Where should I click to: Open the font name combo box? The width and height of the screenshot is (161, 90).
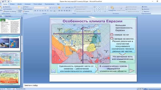(x=39, y=8)
